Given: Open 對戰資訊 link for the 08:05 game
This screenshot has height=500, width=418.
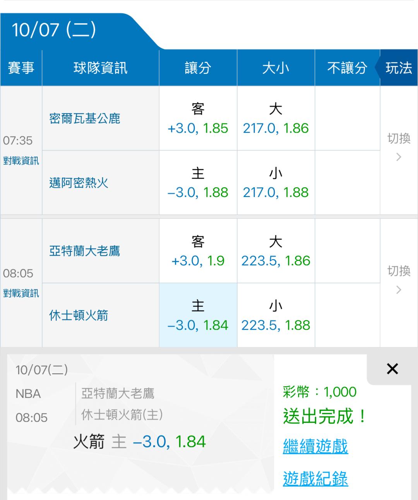Looking at the screenshot, I should (21, 293).
